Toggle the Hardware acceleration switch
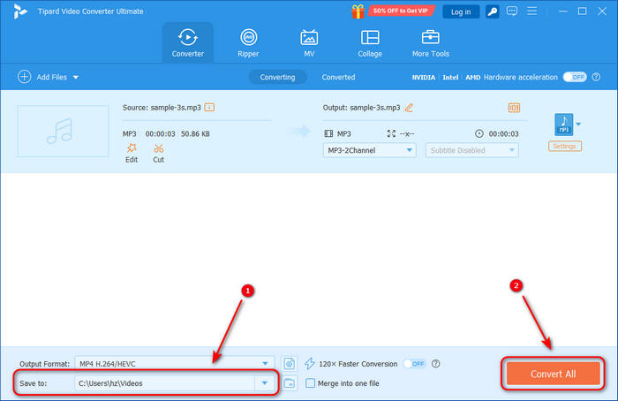 574,77
